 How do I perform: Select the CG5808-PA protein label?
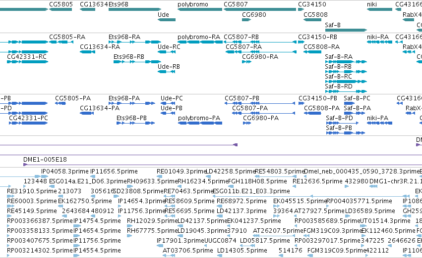coord(322,108)
